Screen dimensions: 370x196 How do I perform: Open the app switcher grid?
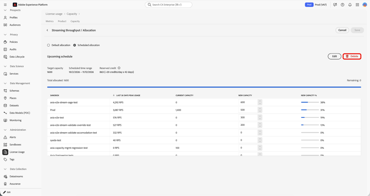(357, 5)
